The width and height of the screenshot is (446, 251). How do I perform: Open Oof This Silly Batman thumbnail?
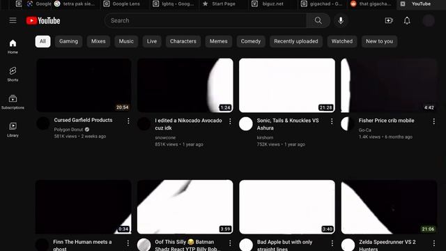[x=185, y=206]
